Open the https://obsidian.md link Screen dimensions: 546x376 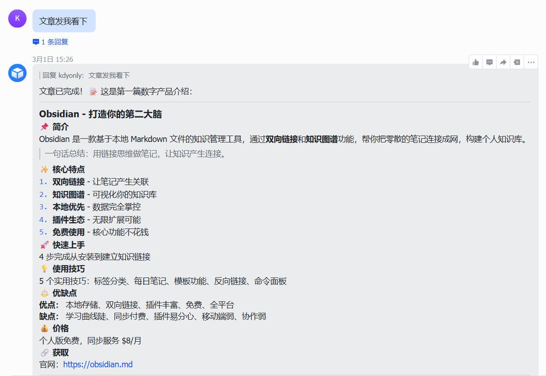coord(98,365)
